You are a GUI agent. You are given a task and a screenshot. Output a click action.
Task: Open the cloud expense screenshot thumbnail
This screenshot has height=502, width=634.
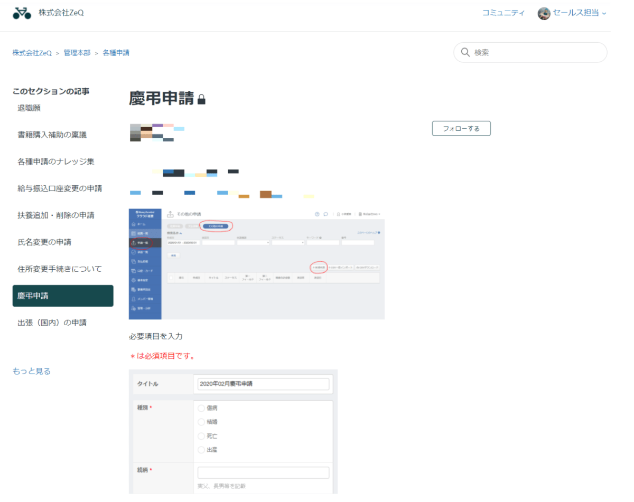(257, 263)
